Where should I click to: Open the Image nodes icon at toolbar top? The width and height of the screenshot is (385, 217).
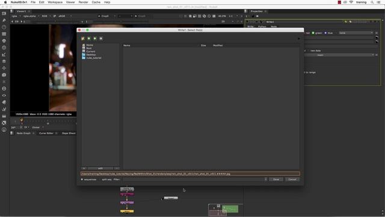(4, 13)
